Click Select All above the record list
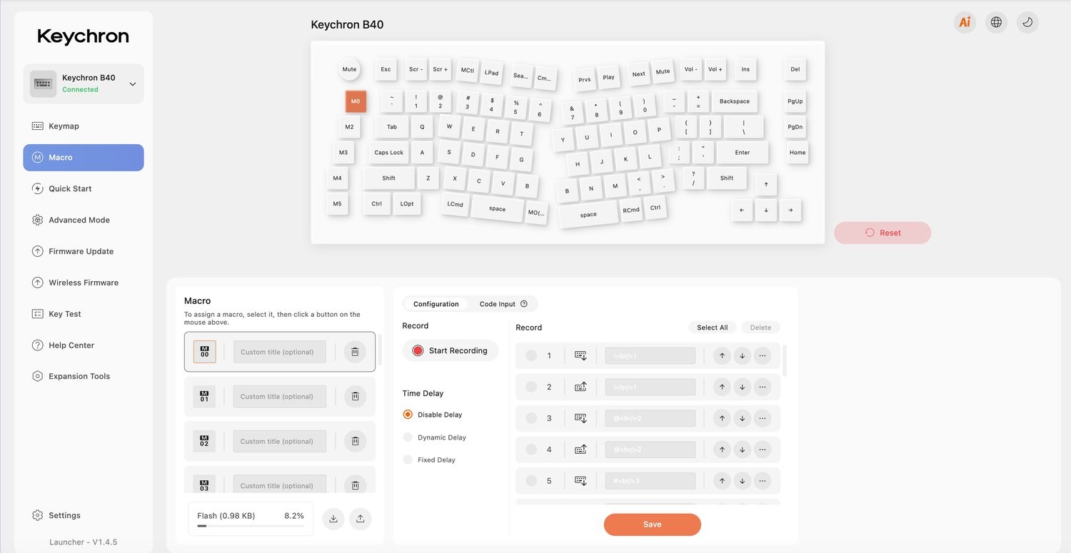This screenshot has height=553, width=1071. point(713,328)
